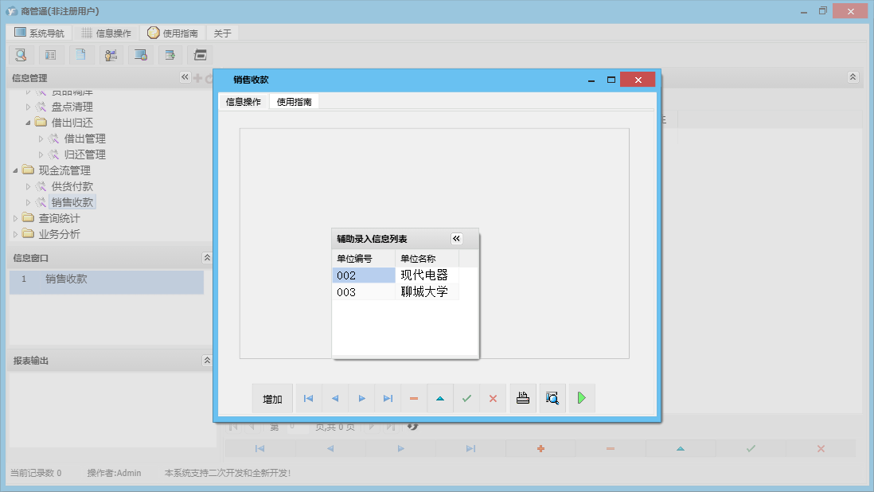
Task: Select 供货付款 in the tree
Action: pyautogui.click(x=72, y=186)
